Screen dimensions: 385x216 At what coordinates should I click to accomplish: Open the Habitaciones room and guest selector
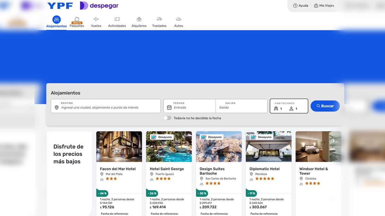click(289, 106)
